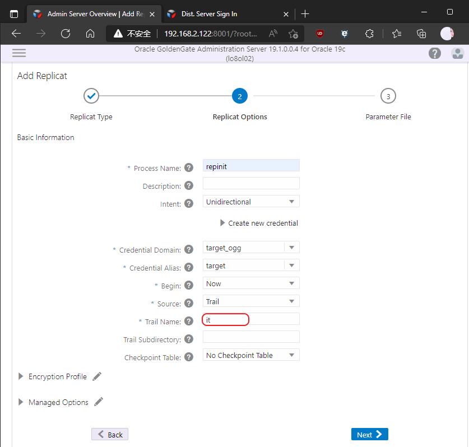Open the Credential Domain combo box
The width and height of the screenshot is (469, 447).
click(x=251, y=247)
